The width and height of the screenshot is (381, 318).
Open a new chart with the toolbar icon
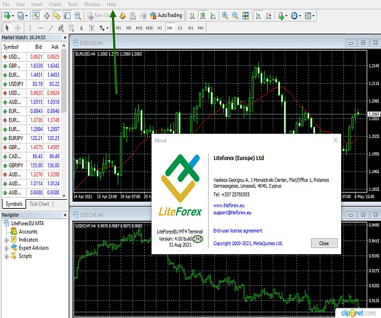click(7, 16)
